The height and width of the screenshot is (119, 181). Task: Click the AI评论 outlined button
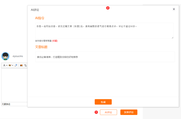tap(108, 112)
